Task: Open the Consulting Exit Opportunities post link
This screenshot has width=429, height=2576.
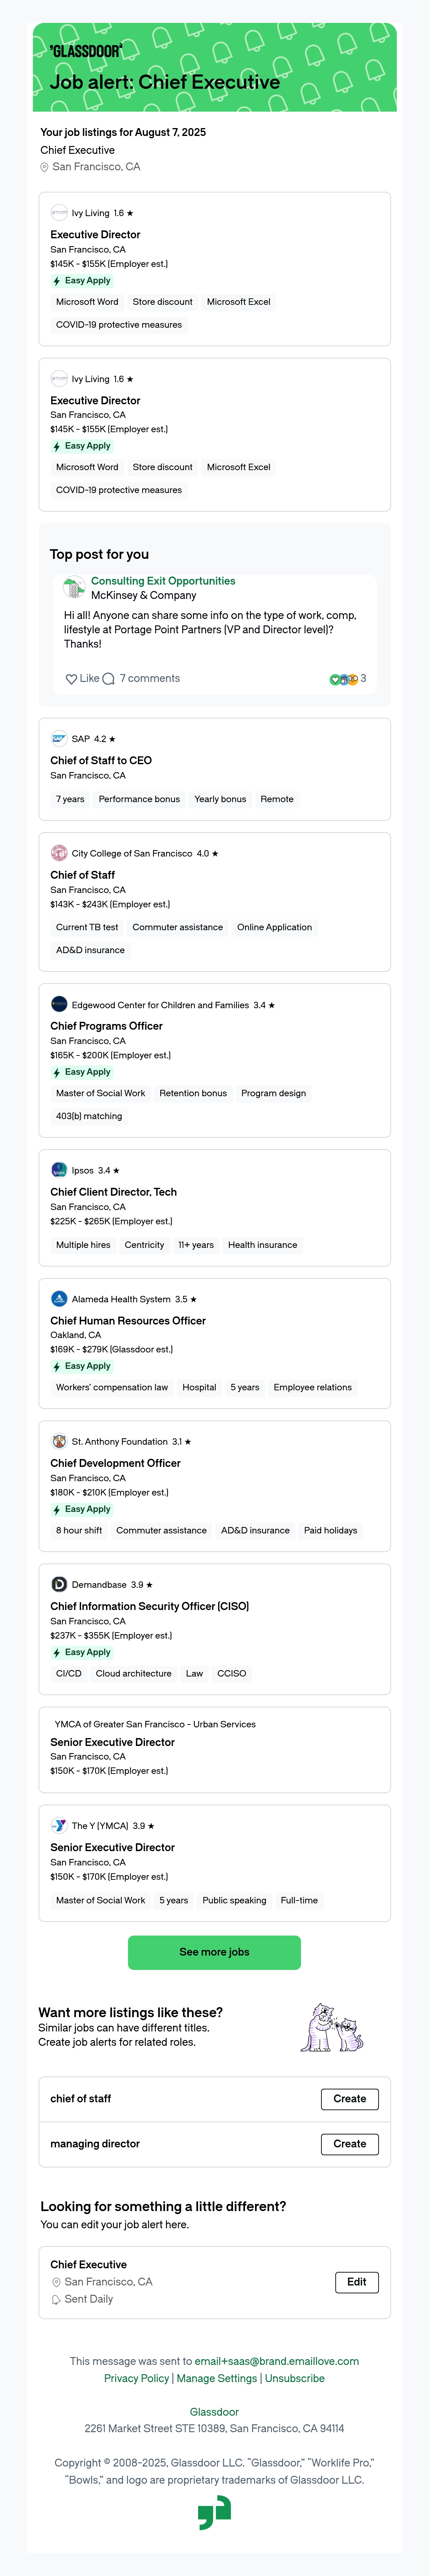Action: pyautogui.click(x=163, y=581)
